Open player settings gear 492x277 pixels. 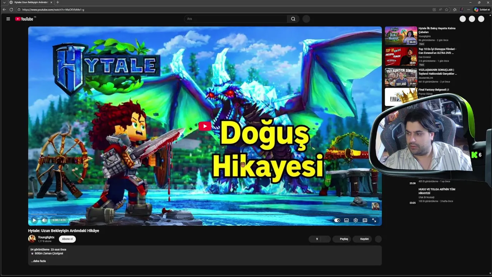tap(356, 220)
